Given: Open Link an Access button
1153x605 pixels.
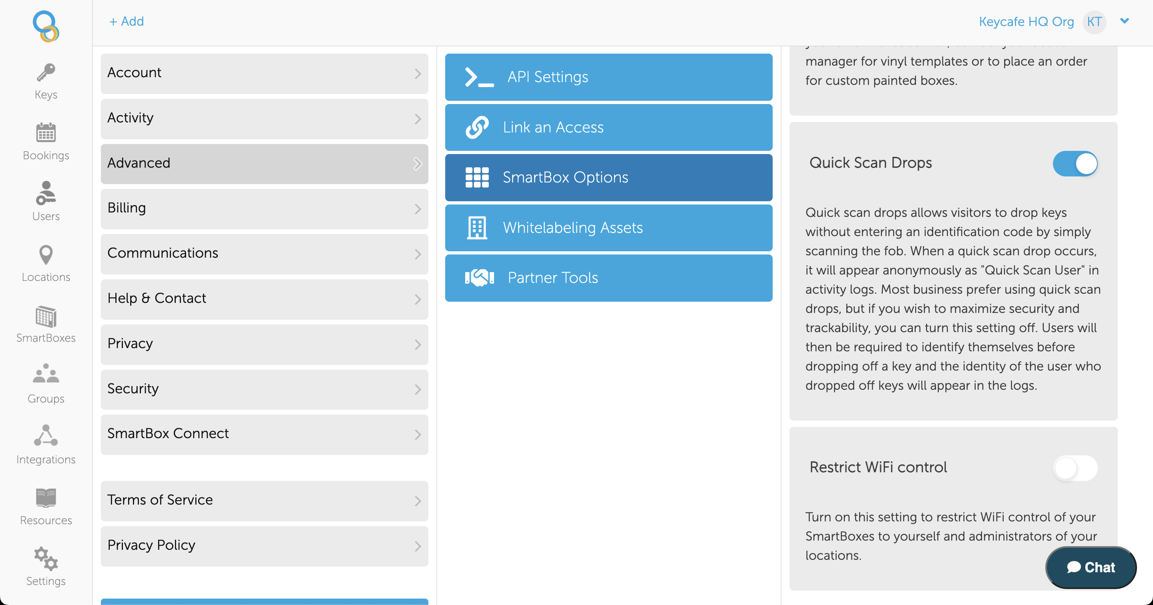Looking at the screenshot, I should coord(609,128).
